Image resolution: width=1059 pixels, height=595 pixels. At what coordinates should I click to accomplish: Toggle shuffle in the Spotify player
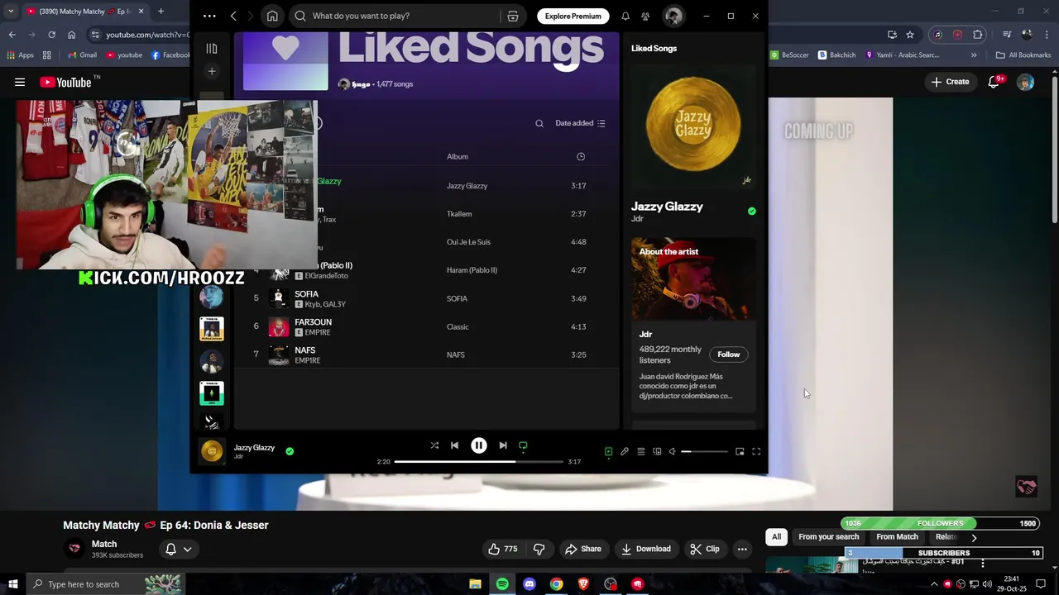click(434, 445)
